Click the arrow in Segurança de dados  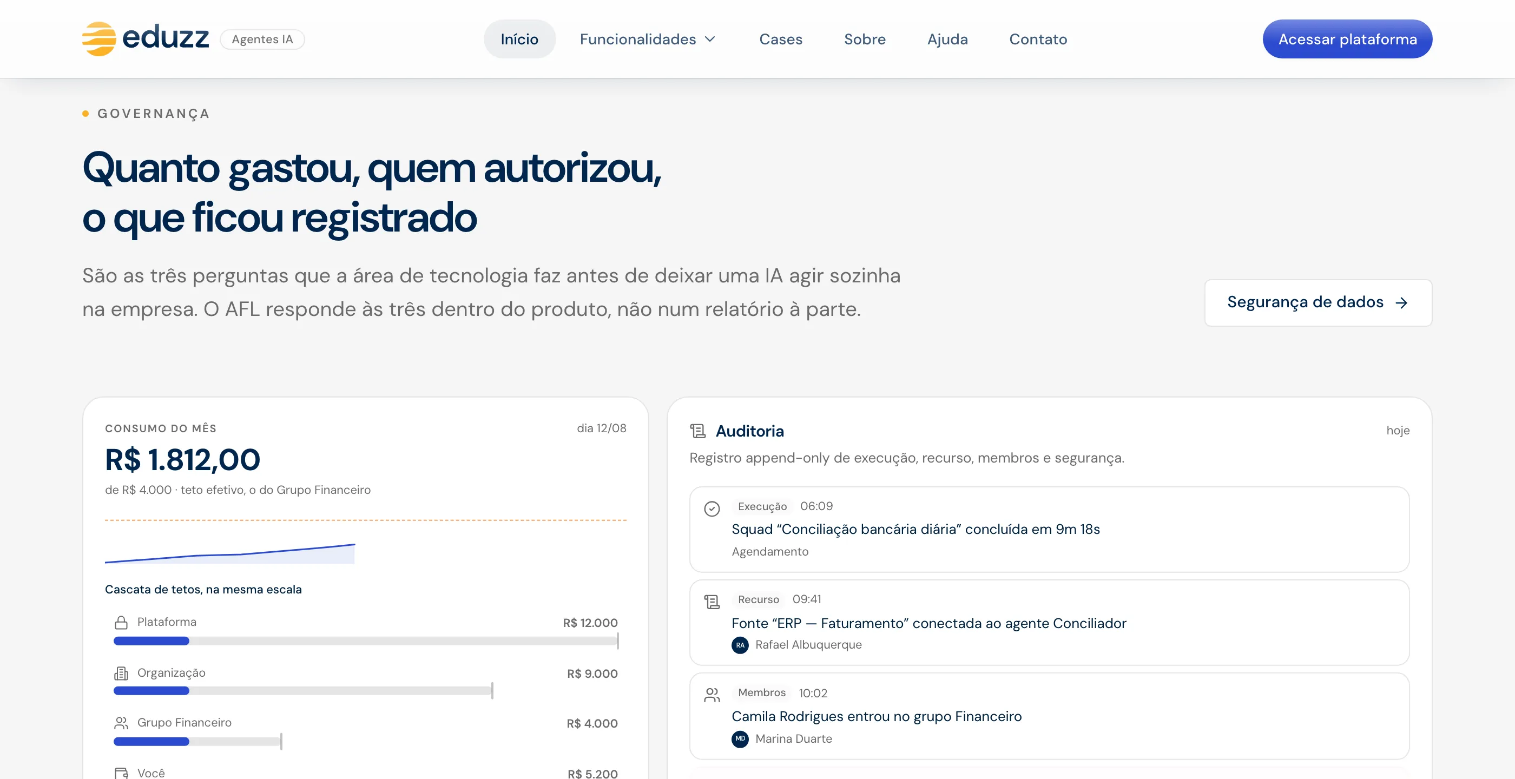click(x=1401, y=303)
